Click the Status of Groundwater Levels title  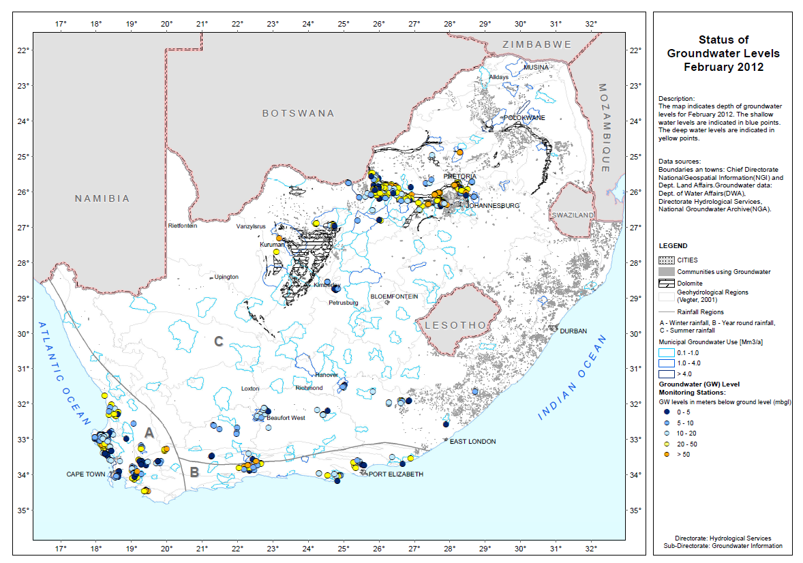point(723,53)
